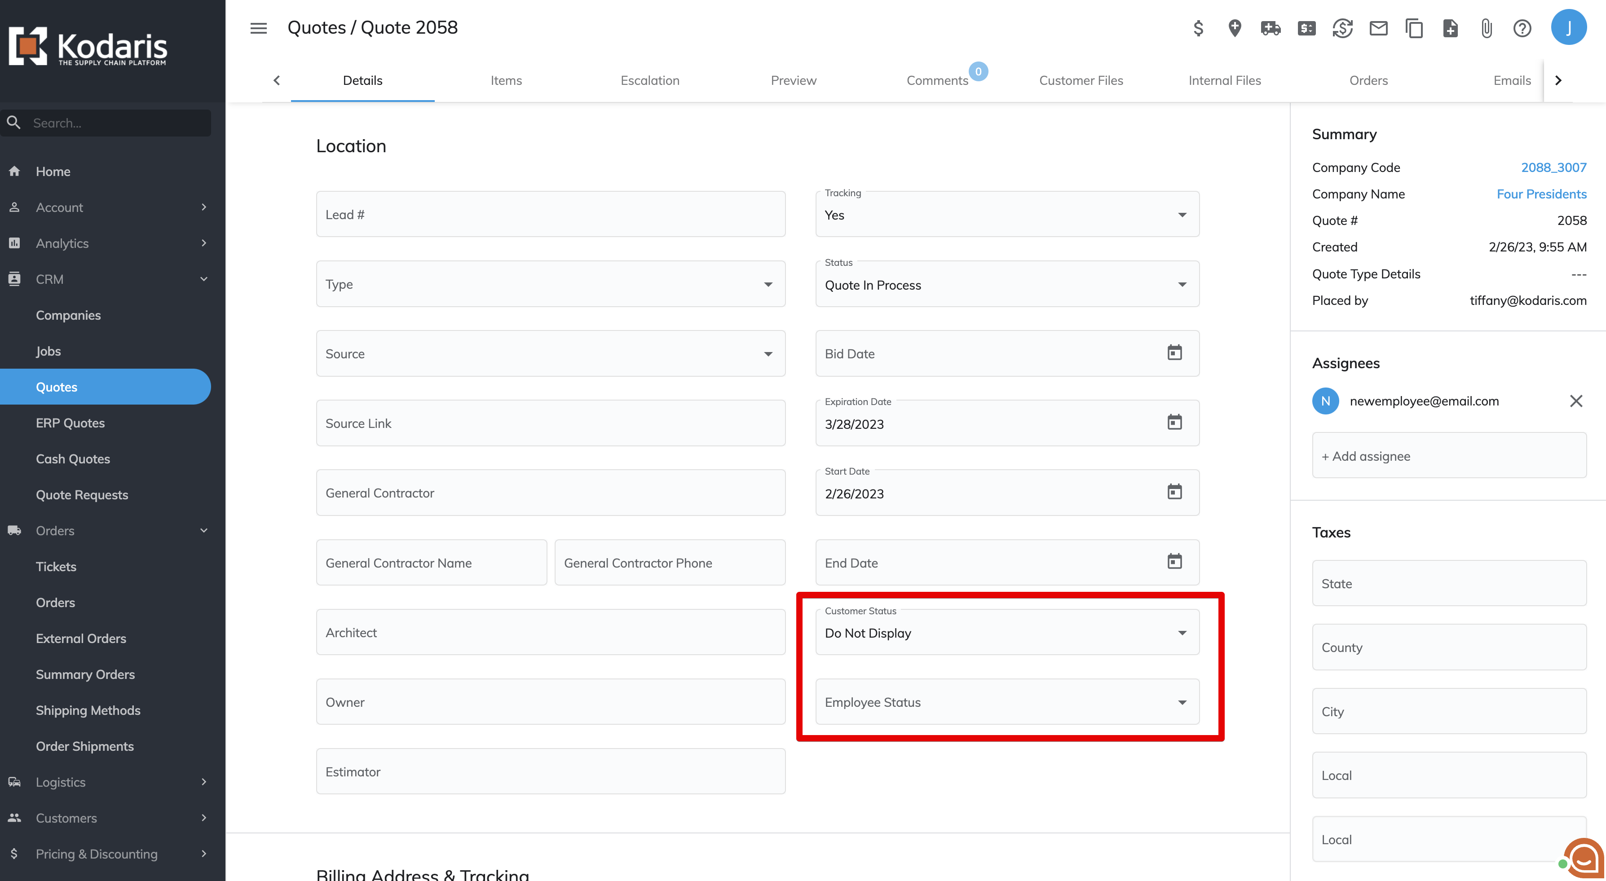Open the help question mark icon
1606x881 pixels.
[x=1522, y=28]
